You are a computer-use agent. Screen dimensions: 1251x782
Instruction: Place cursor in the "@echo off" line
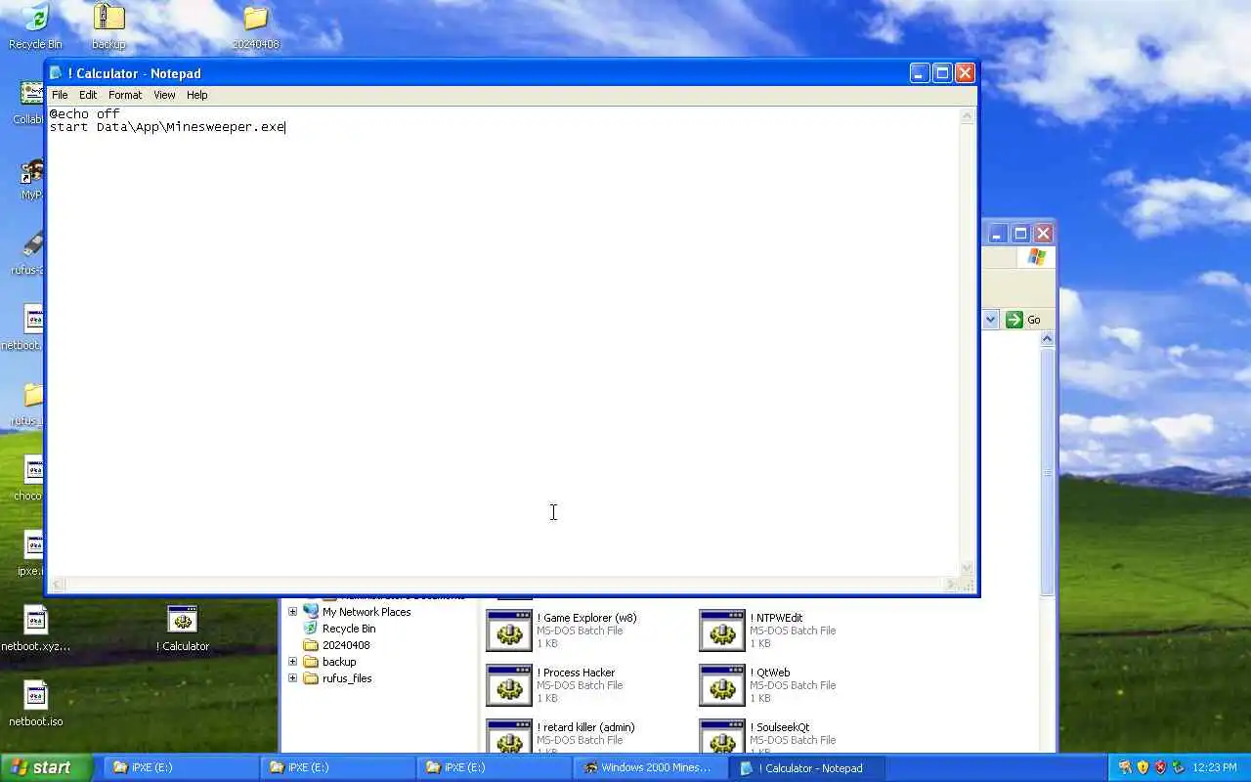pyautogui.click(x=85, y=113)
